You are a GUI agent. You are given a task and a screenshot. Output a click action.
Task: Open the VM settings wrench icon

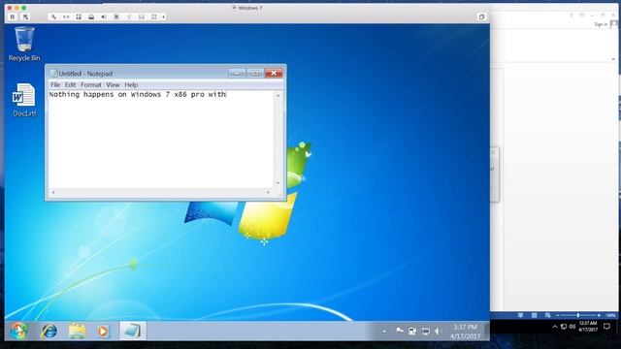53,16
